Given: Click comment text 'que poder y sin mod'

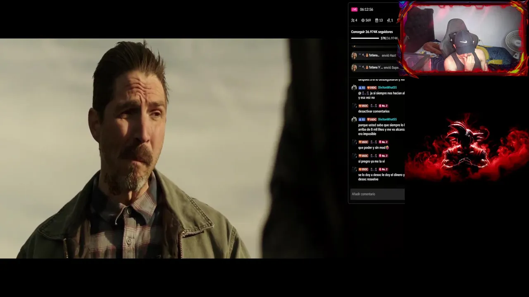Looking at the screenshot, I should coord(373,148).
